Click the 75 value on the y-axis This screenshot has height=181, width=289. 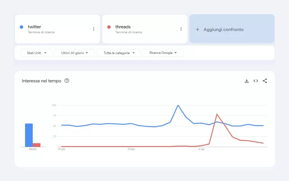coord(55,115)
